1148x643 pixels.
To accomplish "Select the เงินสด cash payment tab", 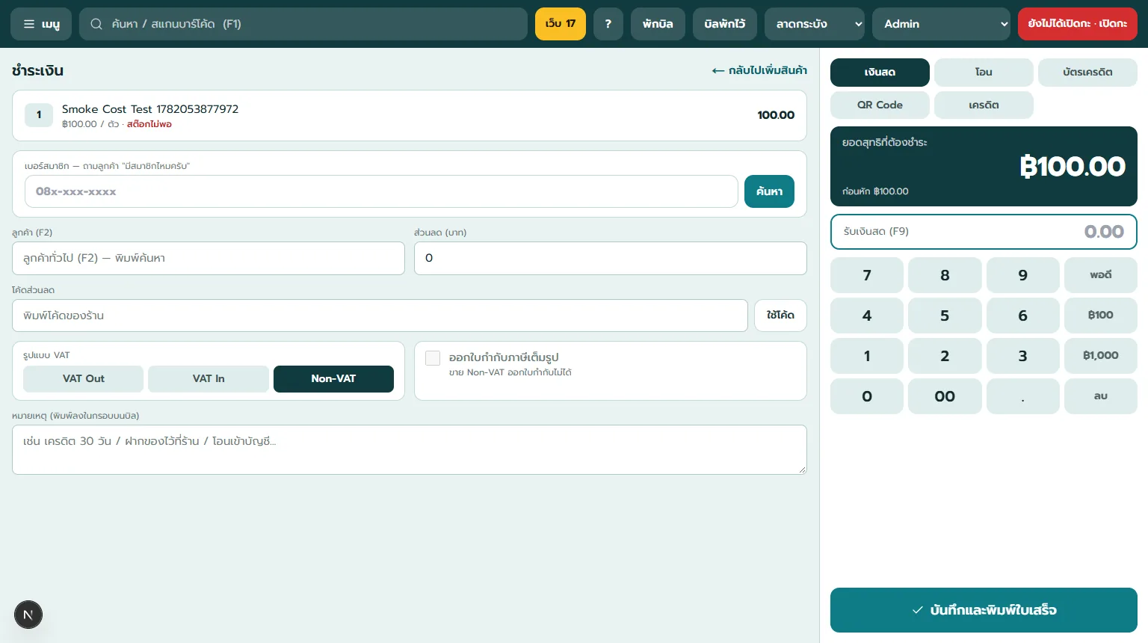I will [880, 73].
